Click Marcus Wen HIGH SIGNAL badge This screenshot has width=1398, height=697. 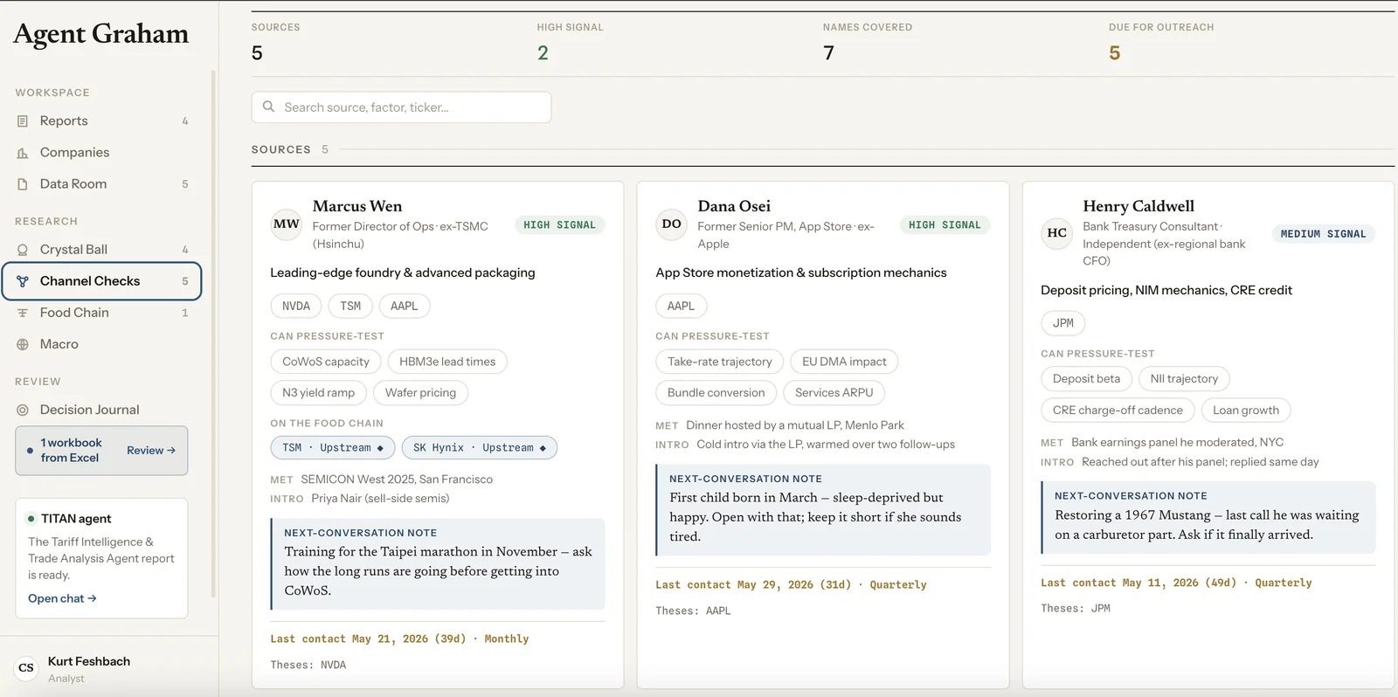pyautogui.click(x=560, y=225)
